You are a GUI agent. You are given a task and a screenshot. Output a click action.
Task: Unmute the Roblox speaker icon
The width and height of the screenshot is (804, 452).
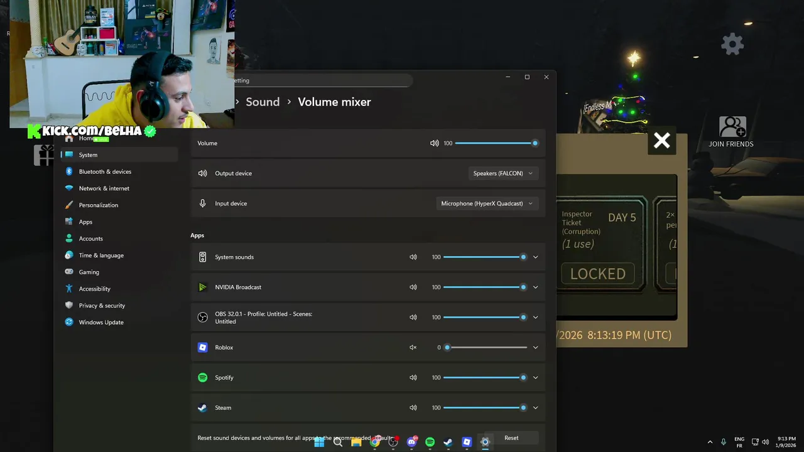[x=413, y=347]
